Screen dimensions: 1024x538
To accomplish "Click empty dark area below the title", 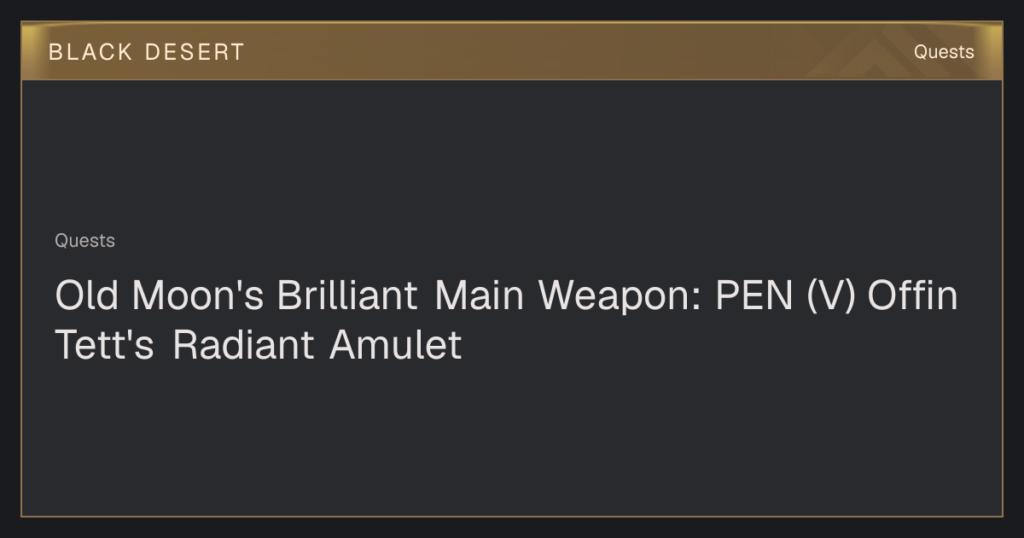I will point(512,440).
